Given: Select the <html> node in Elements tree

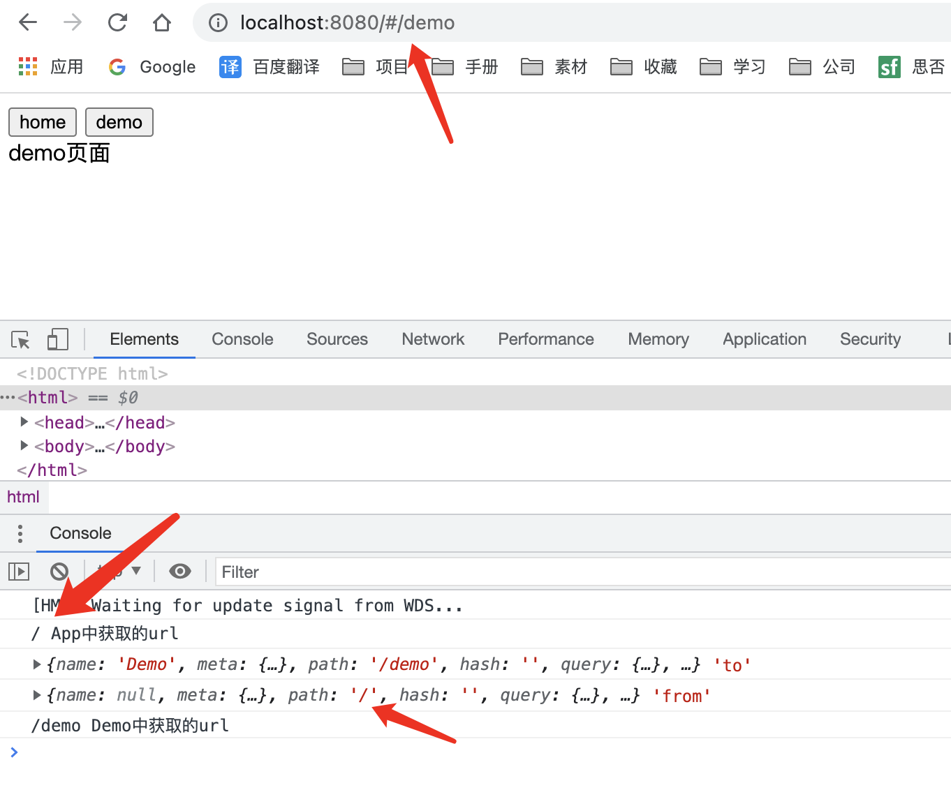Looking at the screenshot, I should coord(475,398).
